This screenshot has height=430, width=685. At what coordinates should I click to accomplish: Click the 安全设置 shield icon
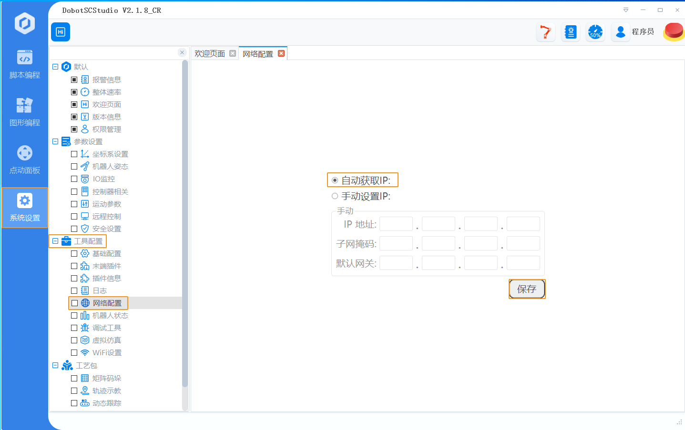(x=85, y=229)
